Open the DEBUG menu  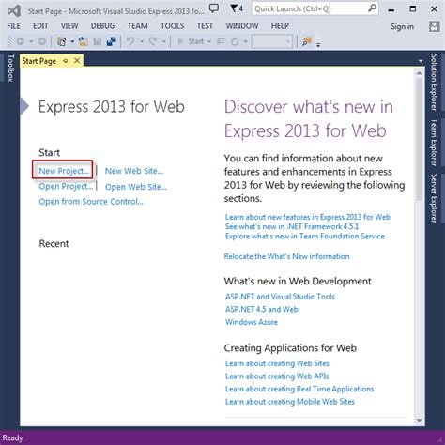(x=102, y=26)
